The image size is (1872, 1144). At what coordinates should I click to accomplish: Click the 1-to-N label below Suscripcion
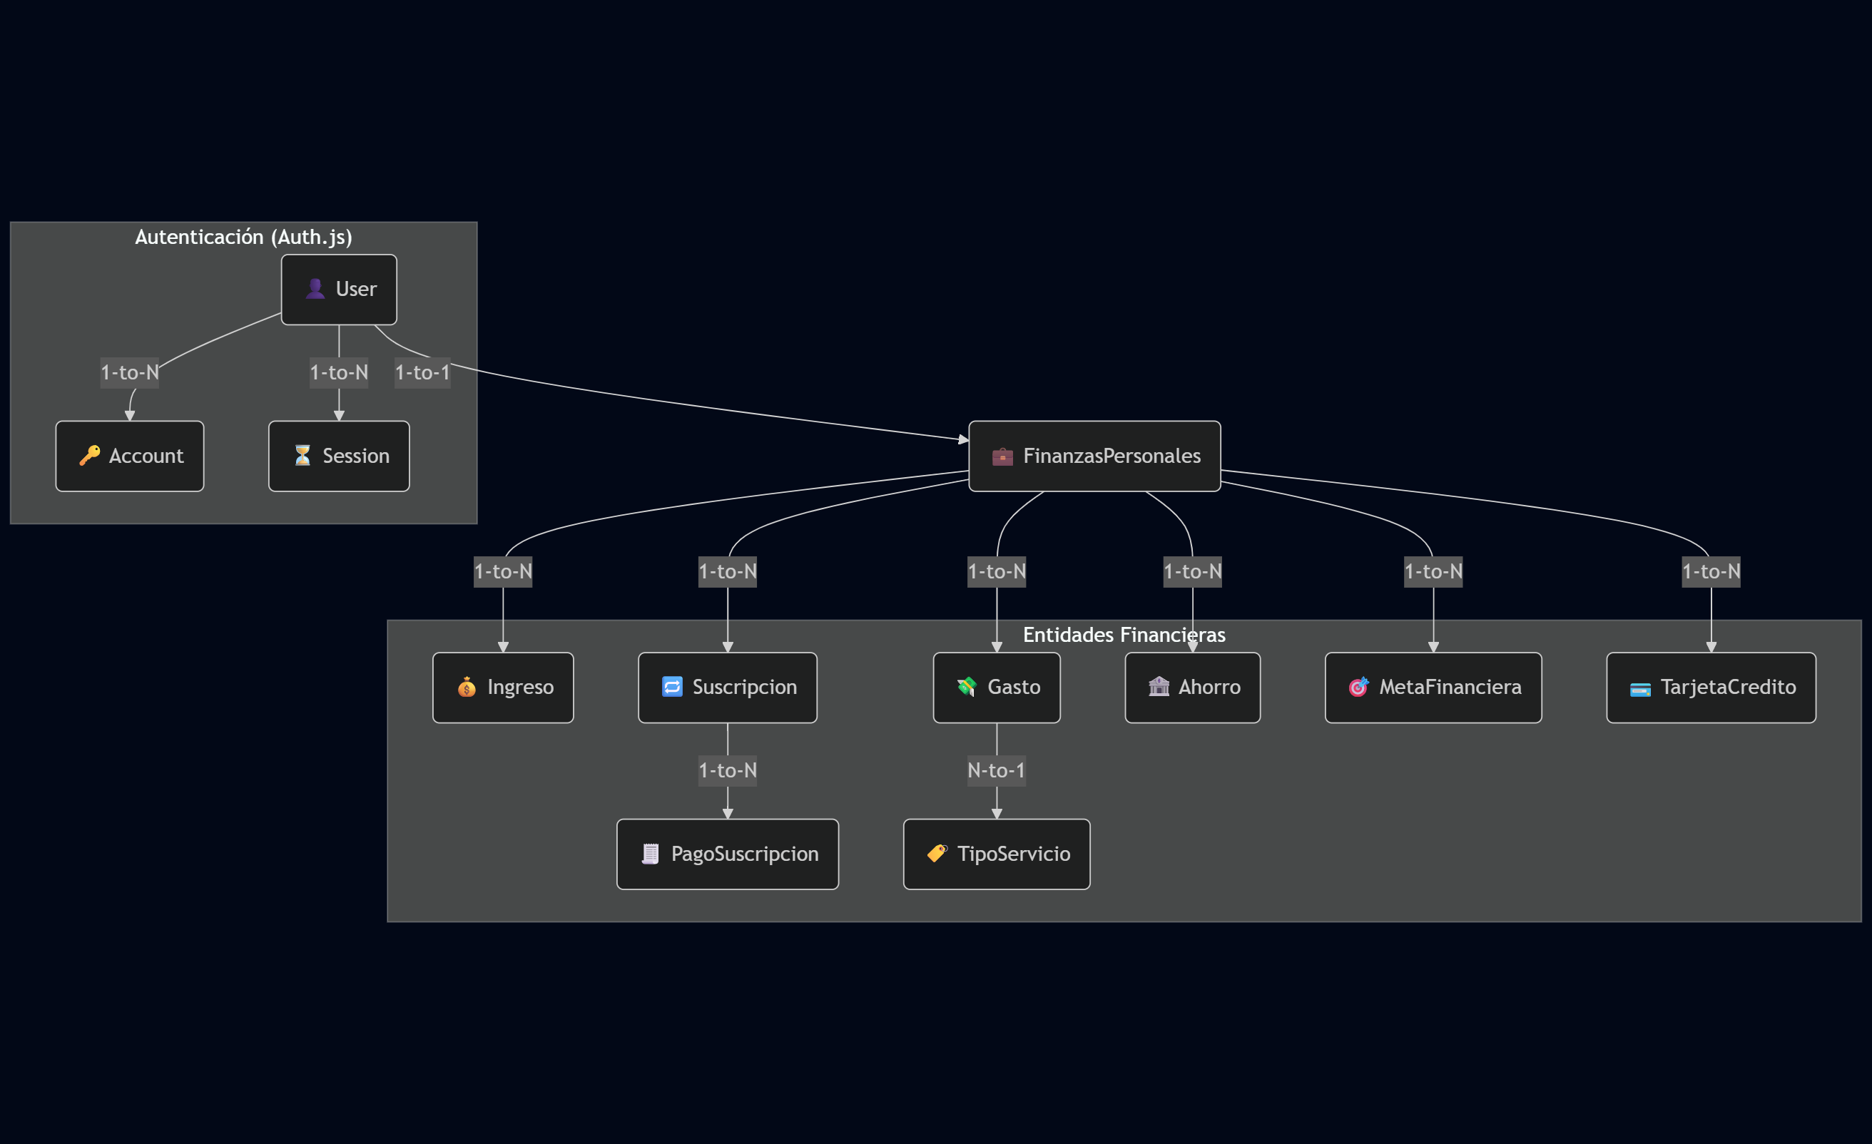[x=727, y=770]
